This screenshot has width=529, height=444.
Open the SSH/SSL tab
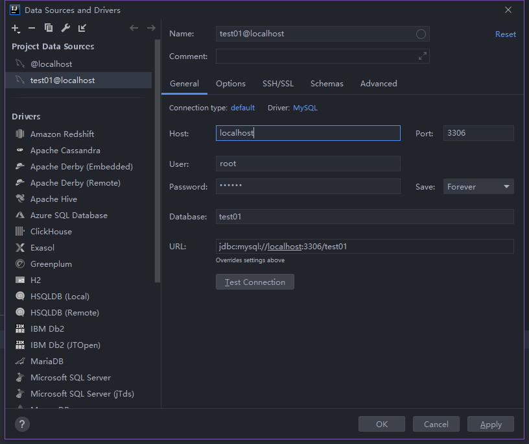coord(278,84)
